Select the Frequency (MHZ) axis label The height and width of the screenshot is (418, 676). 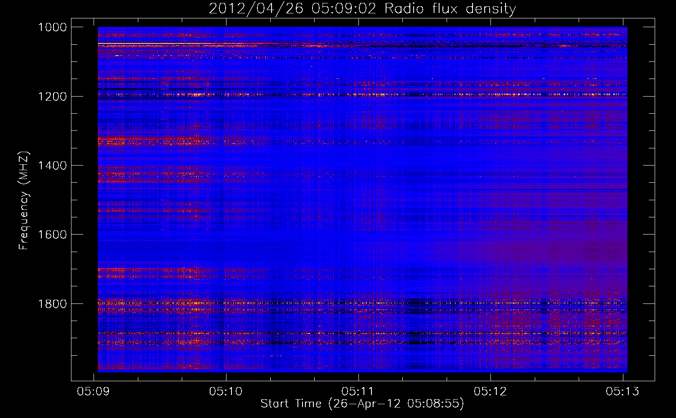click(24, 201)
